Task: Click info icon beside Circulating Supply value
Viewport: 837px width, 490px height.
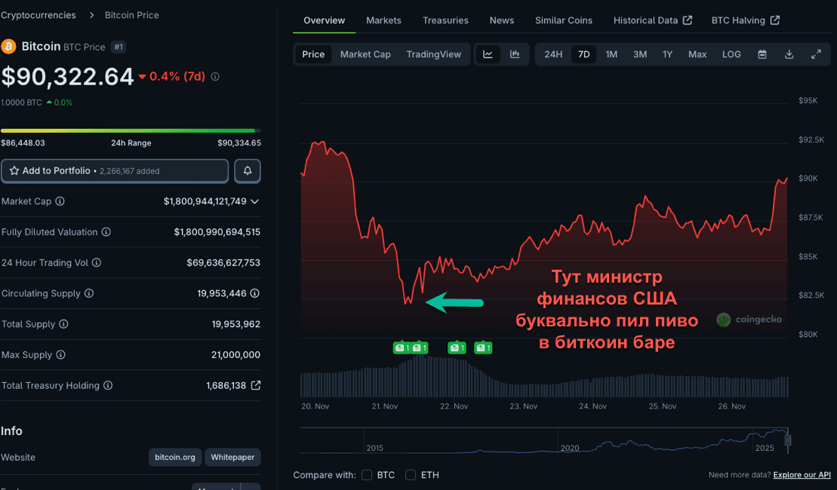Action: click(255, 293)
